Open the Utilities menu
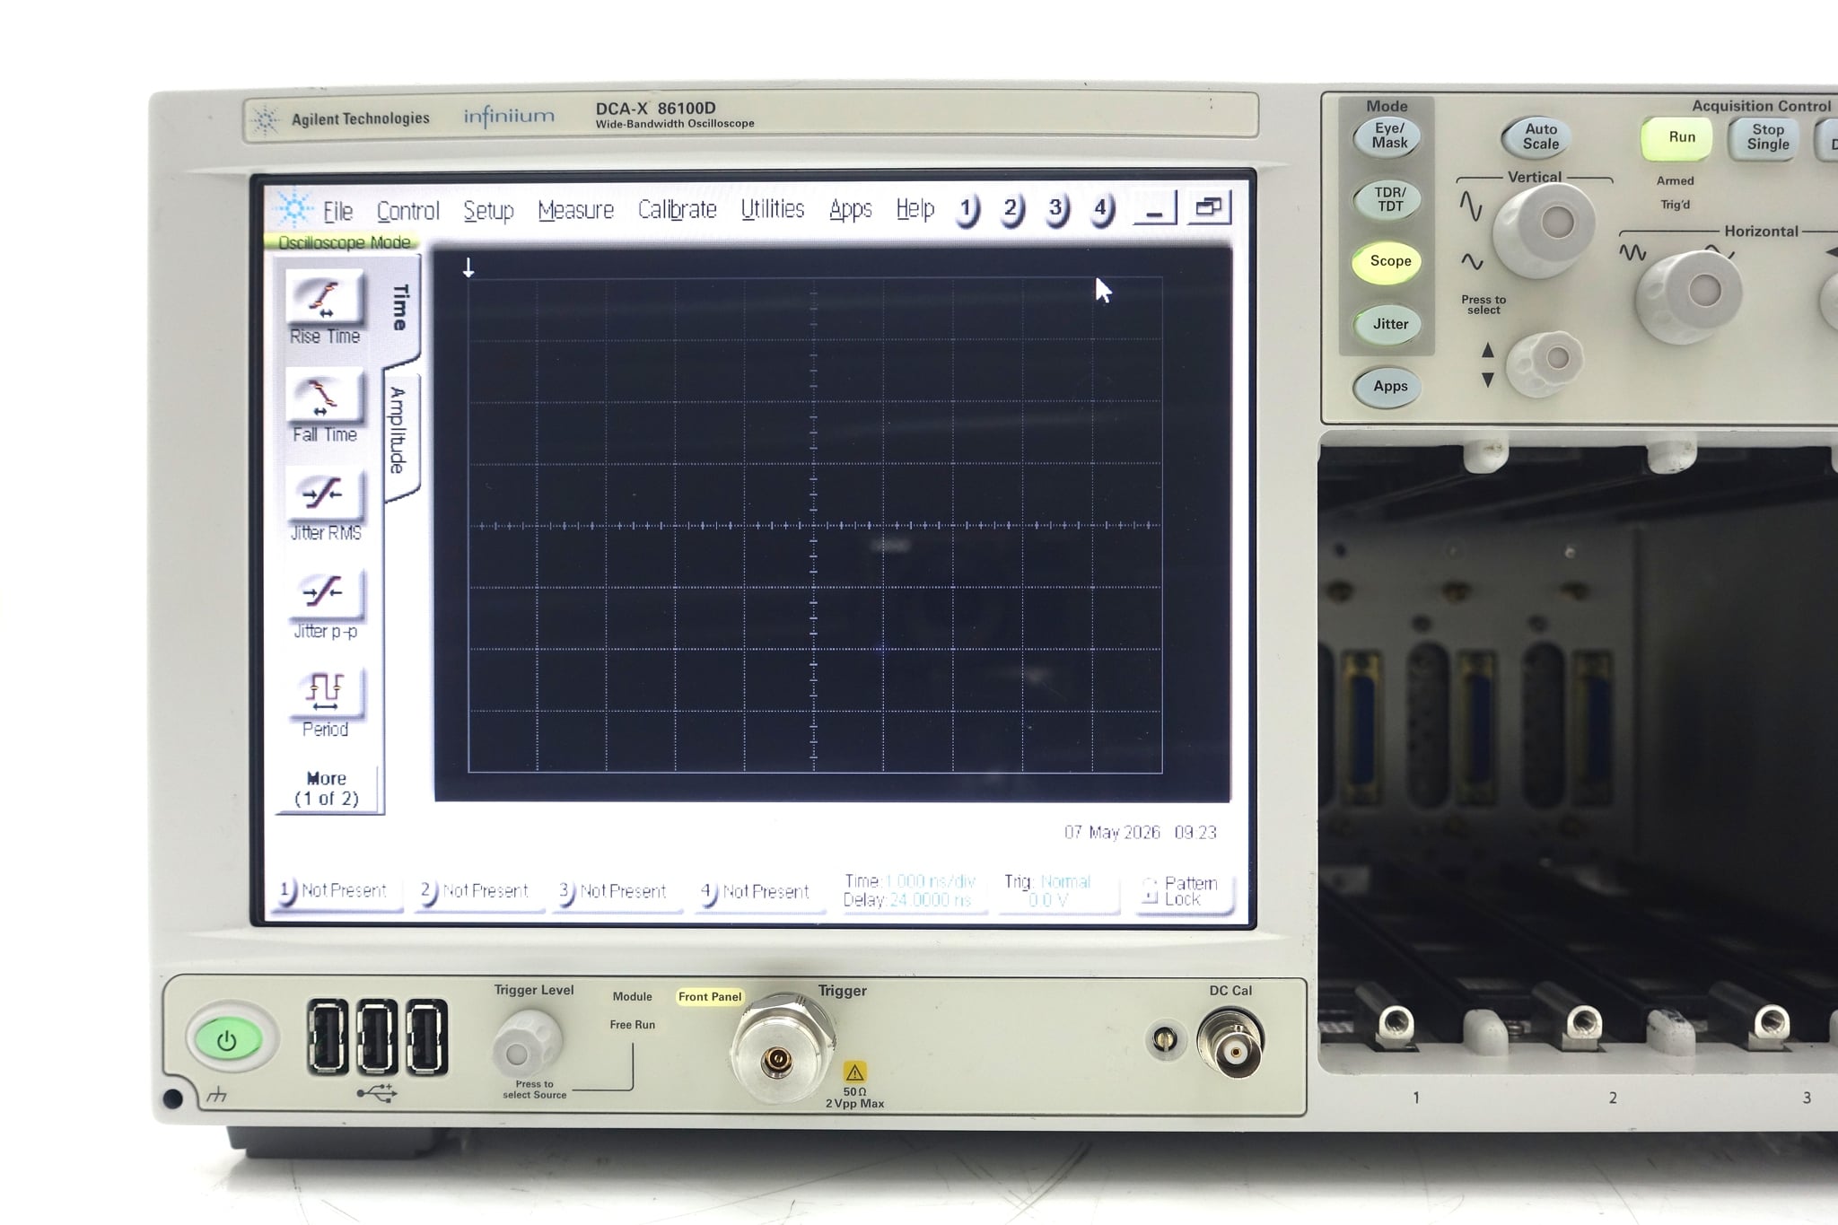 tap(772, 209)
